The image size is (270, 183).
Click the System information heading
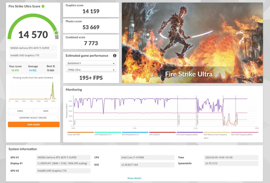click(x=23, y=149)
